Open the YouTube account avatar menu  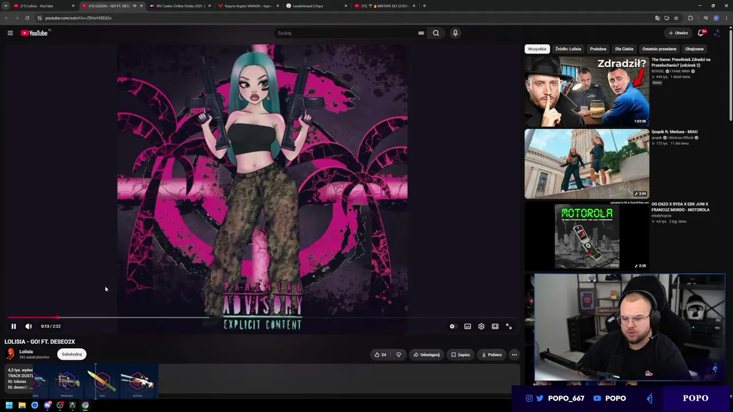coord(717,33)
